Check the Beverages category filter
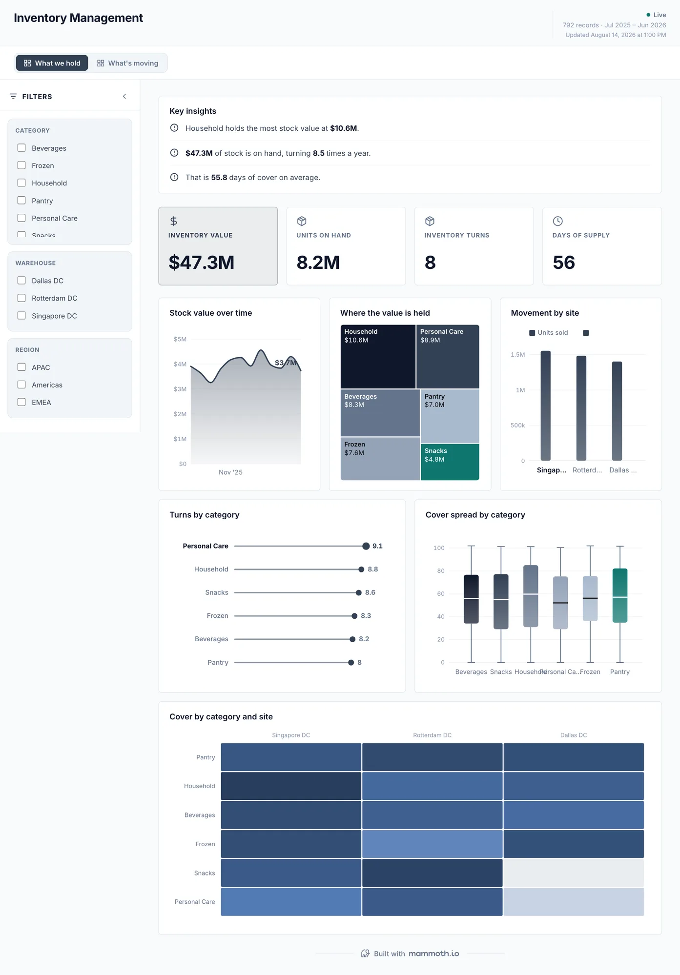This screenshot has height=975, width=680. click(x=21, y=148)
